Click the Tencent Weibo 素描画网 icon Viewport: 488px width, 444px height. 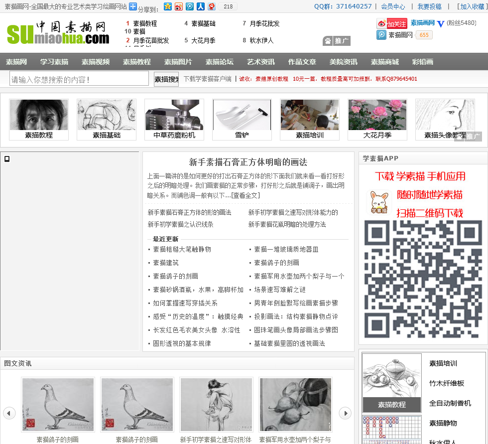(381, 35)
